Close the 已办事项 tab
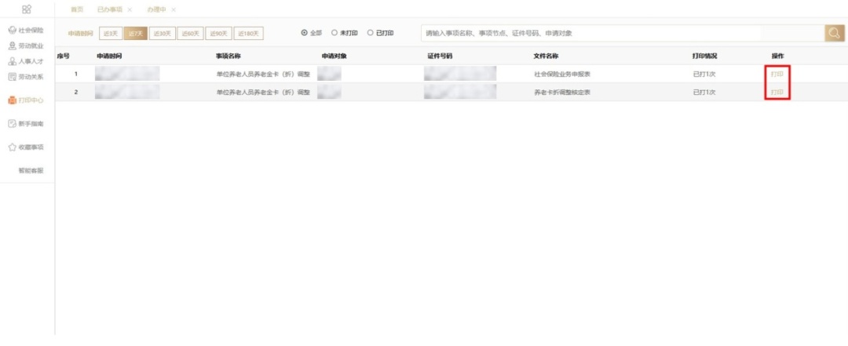The height and width of the screenshot is (346, 848). coord(130,10)
